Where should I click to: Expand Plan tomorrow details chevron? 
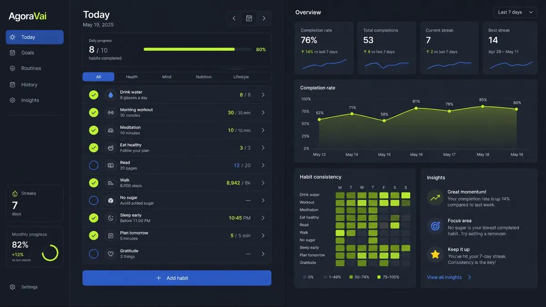click(x=263, y=236)
